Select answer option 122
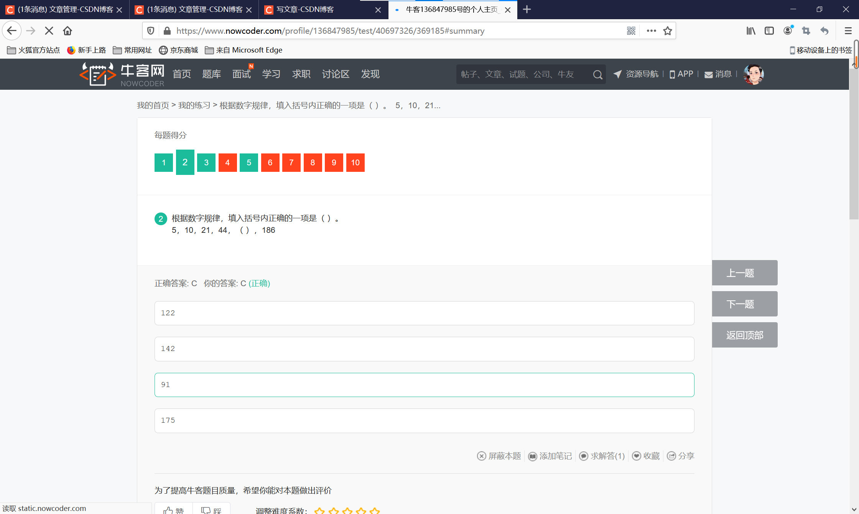This screenshot has width=859, height=514. point(425,313)
